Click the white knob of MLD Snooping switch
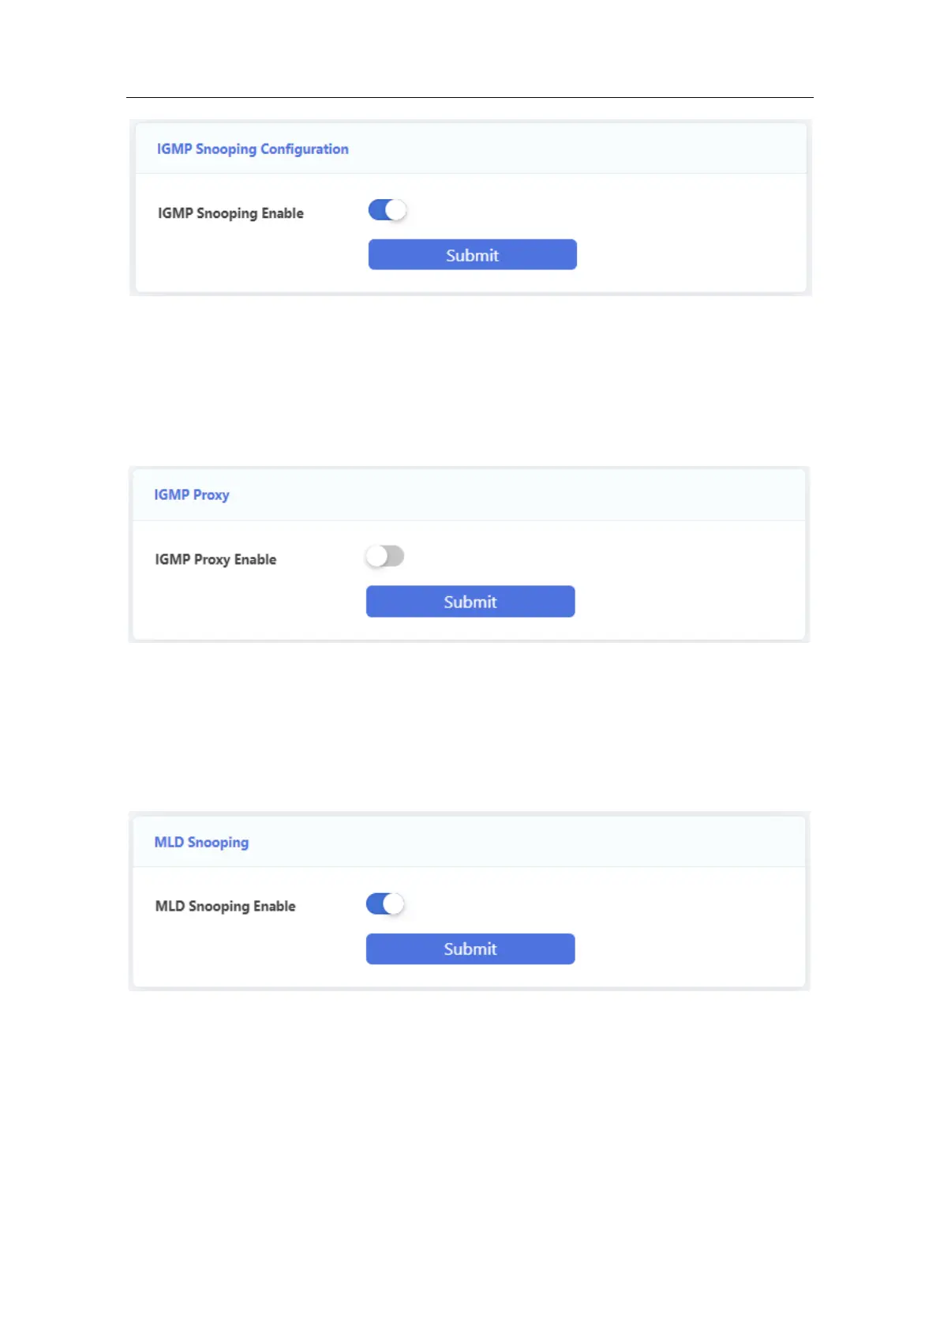940x1330 pixels. [x=393, y=904]
